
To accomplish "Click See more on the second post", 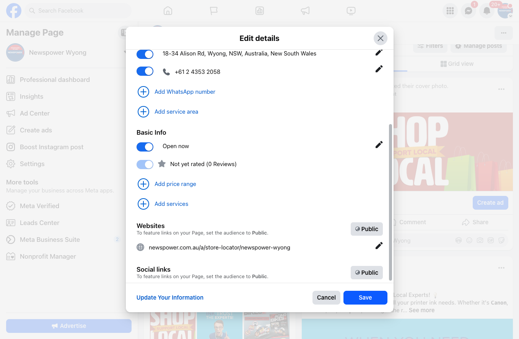I will 421,310.
